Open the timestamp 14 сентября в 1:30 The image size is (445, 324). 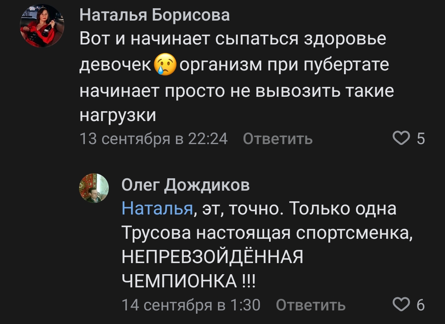(191, 305)
